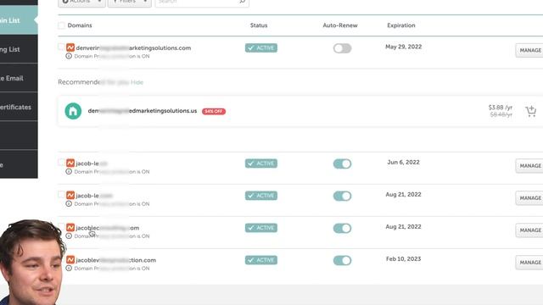This screenshot has width=543, height=305.
Task: Click the recommended …edmarketingsolutions.us domain name
Action: click(x=143, y=111)
